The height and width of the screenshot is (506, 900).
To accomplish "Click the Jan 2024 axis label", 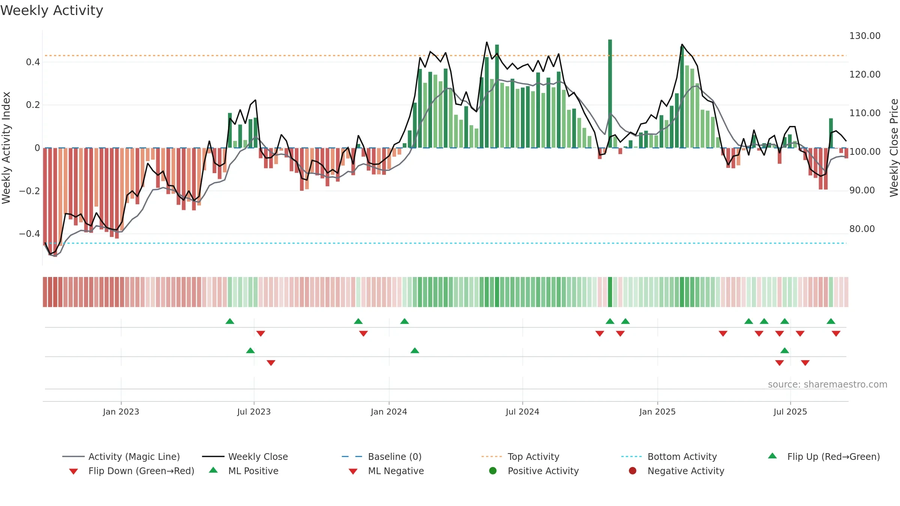I will [389, 412].
